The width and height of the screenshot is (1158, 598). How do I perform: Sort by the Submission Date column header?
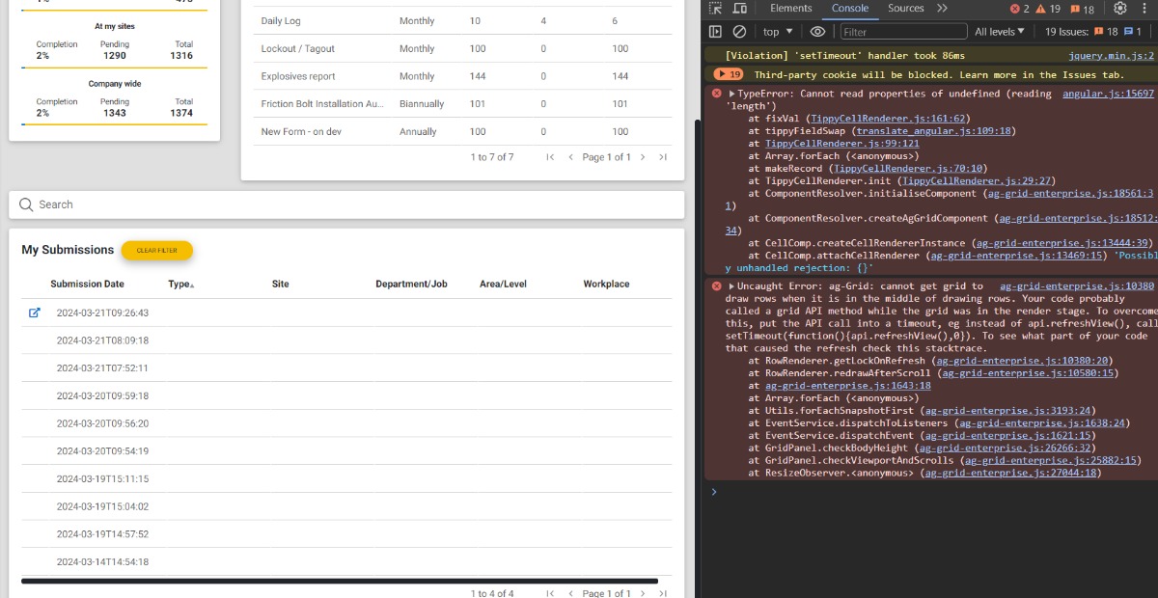tap(87, 285)
